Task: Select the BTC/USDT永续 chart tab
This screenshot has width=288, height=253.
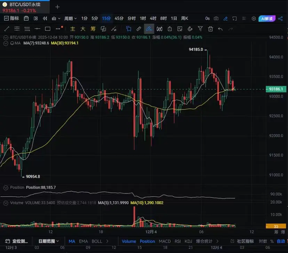Action: 25,7
